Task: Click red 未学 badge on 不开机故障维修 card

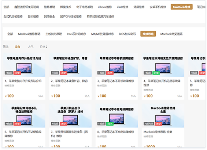Action: 110,73
